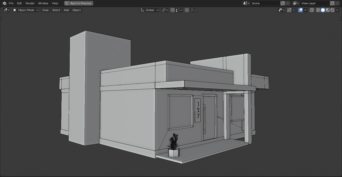Click the transform pivot point icon
The image size is (342, 177).
pos(164,10)
